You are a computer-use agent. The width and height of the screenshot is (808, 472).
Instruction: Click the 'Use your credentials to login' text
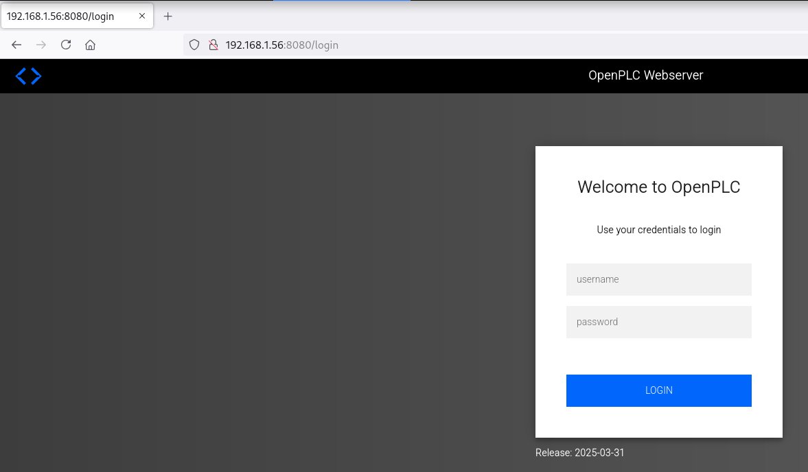point(658,230)
